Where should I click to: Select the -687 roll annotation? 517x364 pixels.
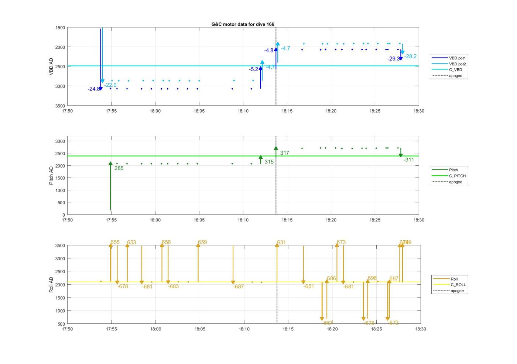[239, 287]
